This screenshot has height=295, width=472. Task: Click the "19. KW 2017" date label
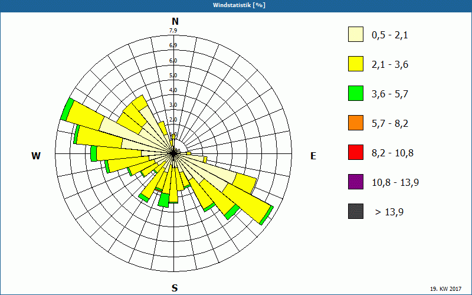tap(445, 289)
